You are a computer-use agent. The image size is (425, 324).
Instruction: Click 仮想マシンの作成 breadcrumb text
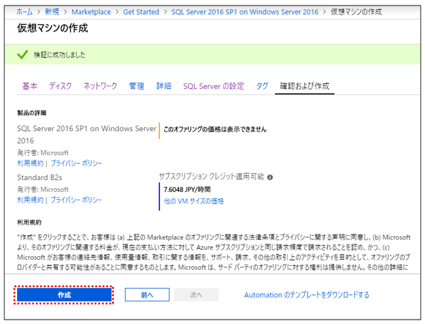point(356,12)
